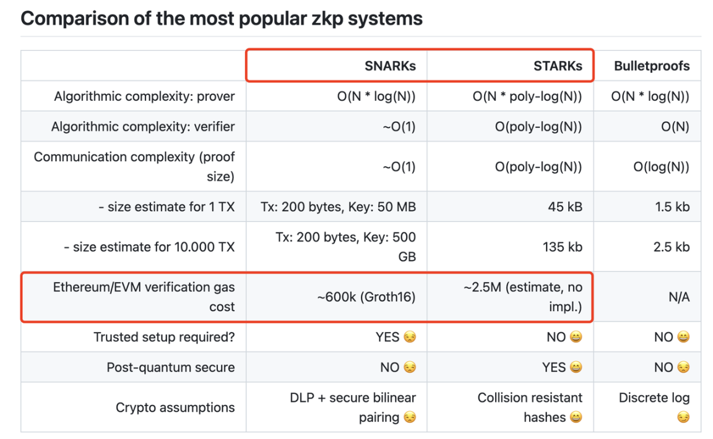Click the unamused emoji in SNARKs post-quantum cell
The height and width of the screenshot is (439, 713).
tap(410, 367)
